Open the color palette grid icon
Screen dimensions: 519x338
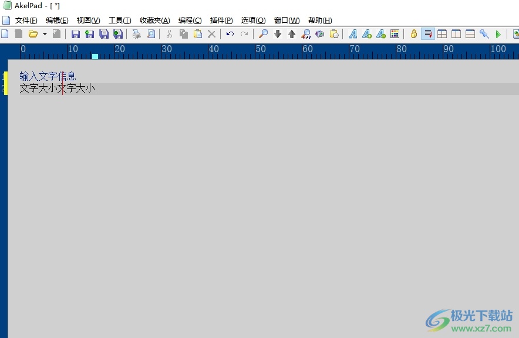click(395, 34)
